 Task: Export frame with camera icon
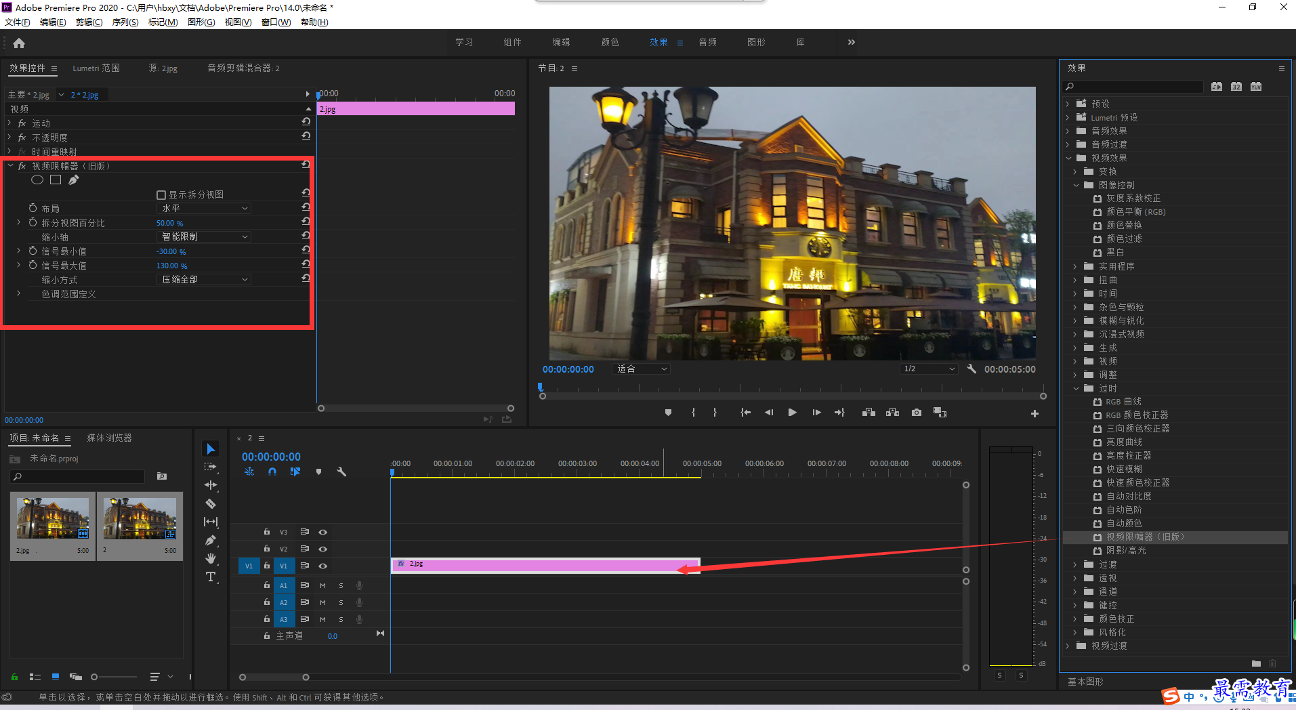pos(917,413)
